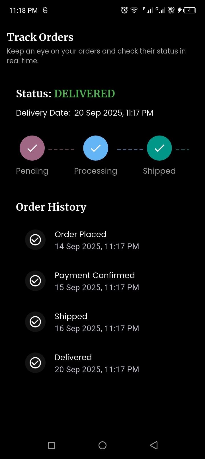Click the Delivered history check icon
This screenshot has width=205, height=459.
pyautogui.click(x=35, y=363)
